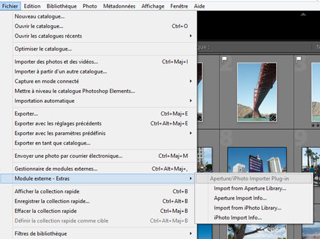Open the Edition menu
This screenshot has height=239, width=320.
click(32, 6)
